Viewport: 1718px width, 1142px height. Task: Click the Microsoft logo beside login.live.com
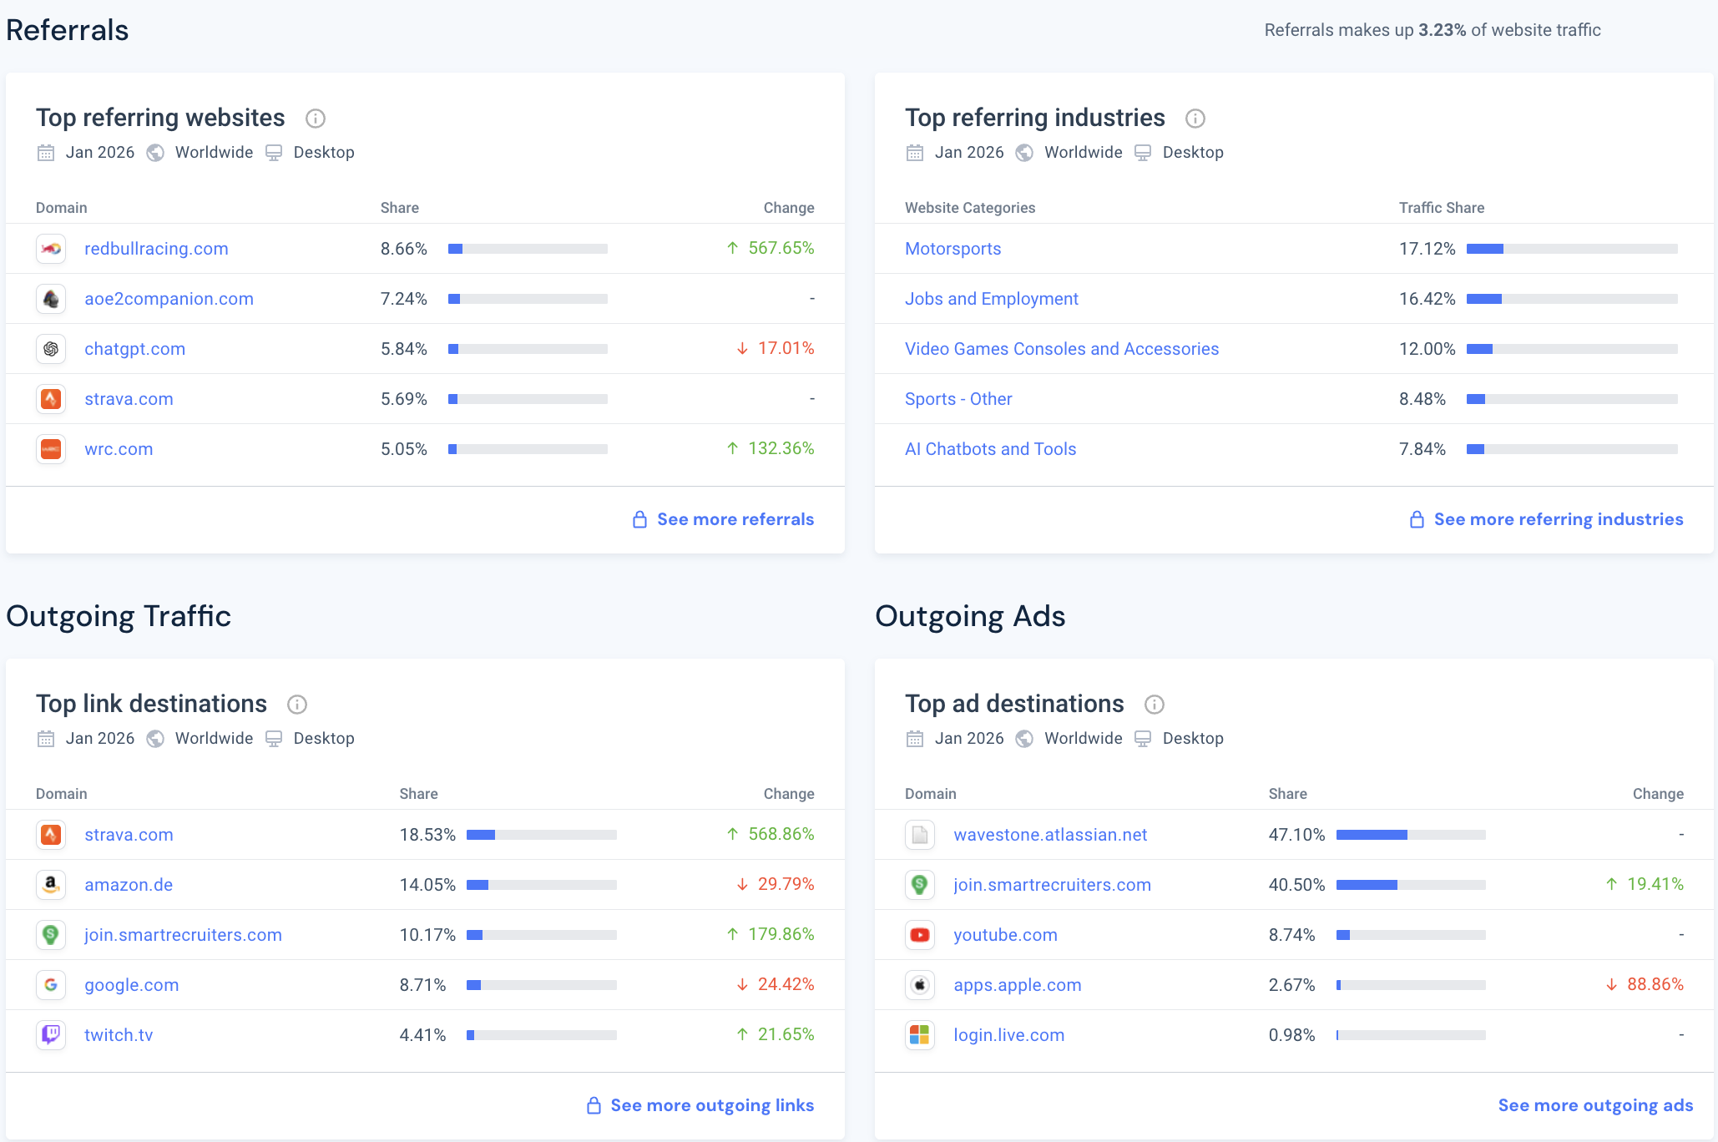pos(919,1035)
